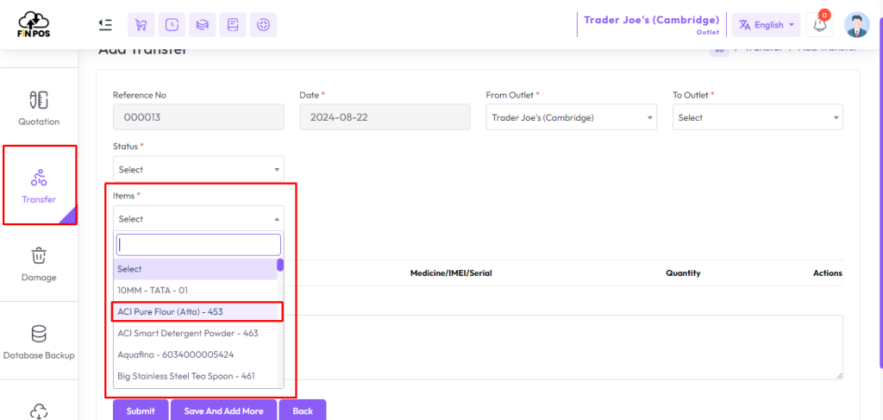Click the cloud download sidebar icon

[x=38, y=410]
